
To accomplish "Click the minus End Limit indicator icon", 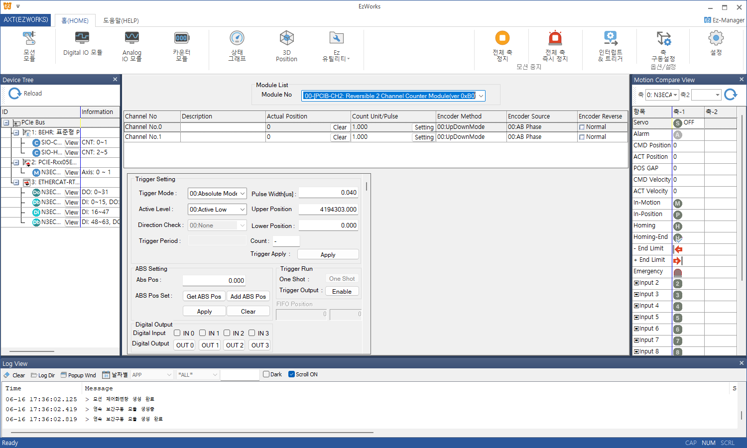I will tap(678, 249).
